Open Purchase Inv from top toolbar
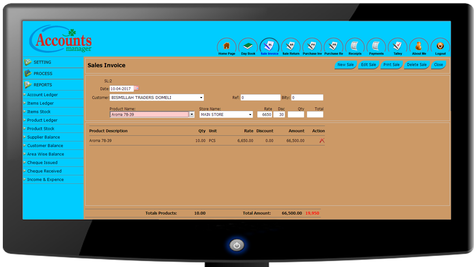 click(312, 46)
